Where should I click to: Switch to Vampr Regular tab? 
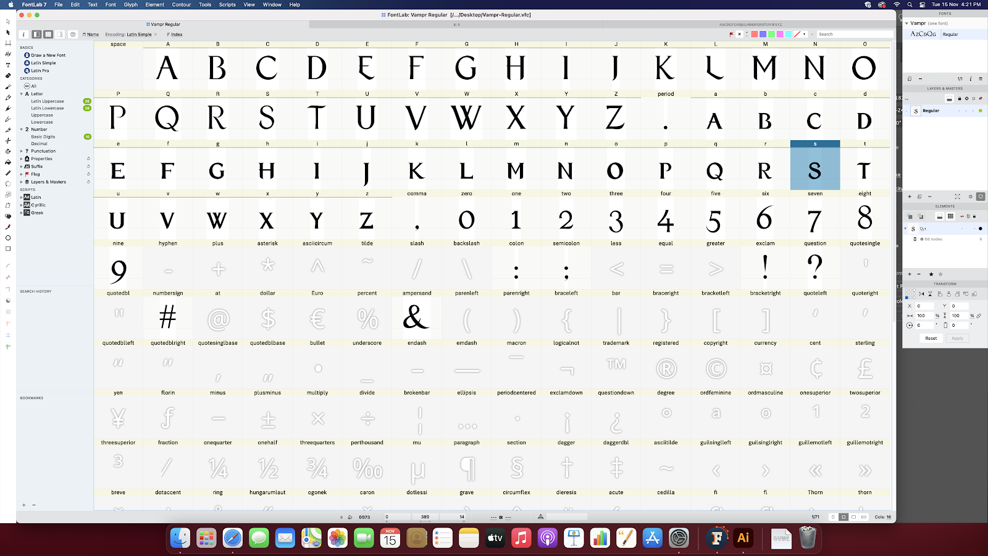163,24
